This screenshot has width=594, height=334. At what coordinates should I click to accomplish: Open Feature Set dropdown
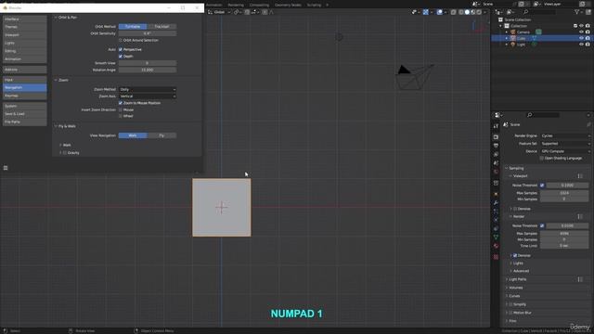(x=565, y=144)
